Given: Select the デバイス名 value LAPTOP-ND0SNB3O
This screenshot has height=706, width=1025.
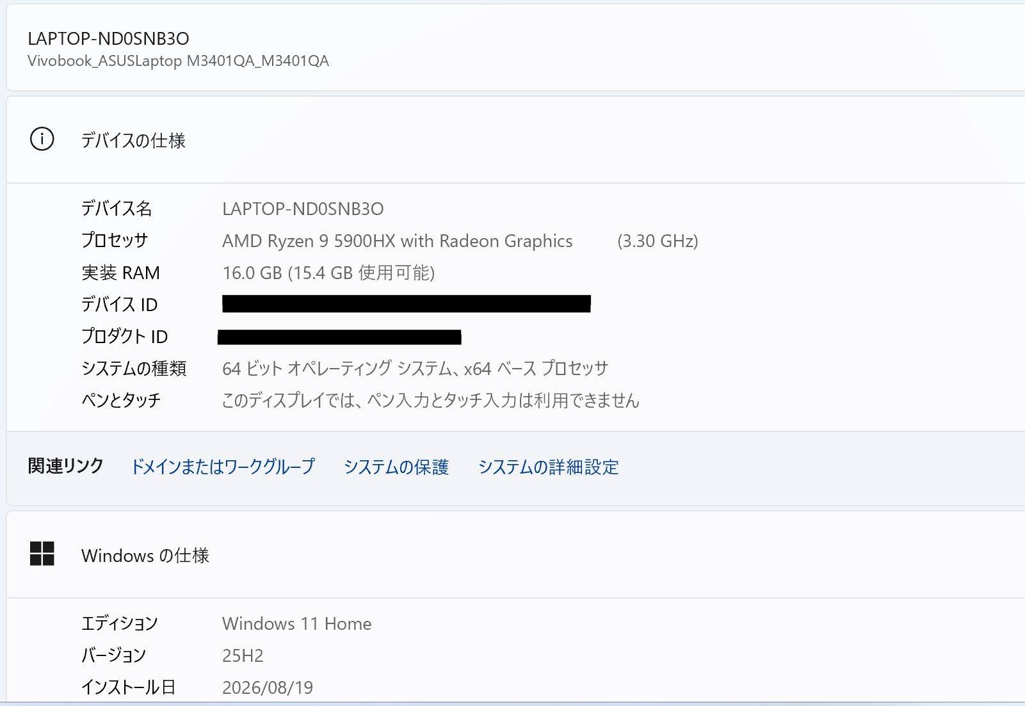Looking at the screenshot, I should coord(303,209).
